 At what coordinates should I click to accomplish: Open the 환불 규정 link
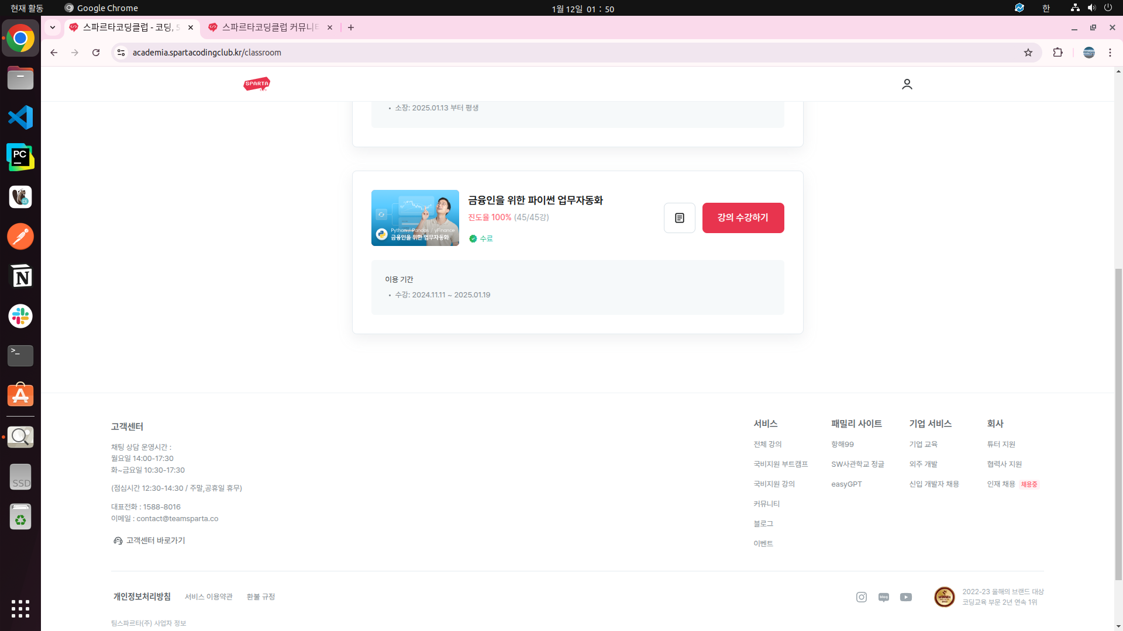(261, 597)
